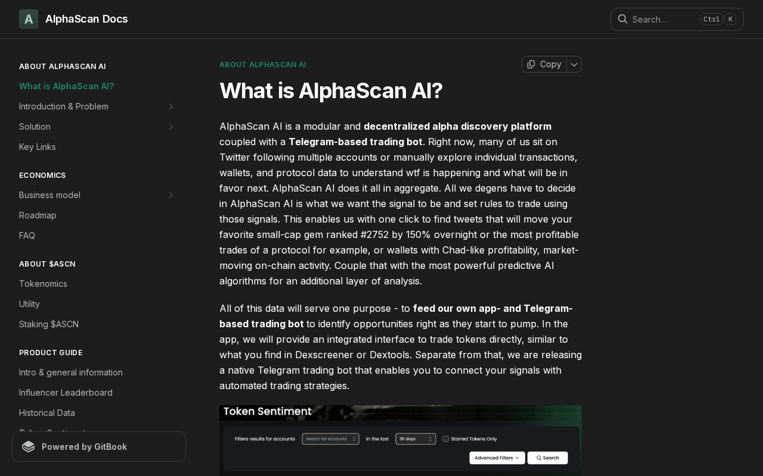Select What is AlphaScan AI? sidebar item
Viewport: 763px width, 476px height.
click(67, 86)
